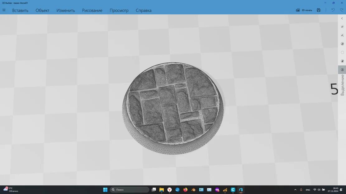The image size is (346, 194).
Task: Click Изменить in the menu bar
Action: click(x=65, y=10)
